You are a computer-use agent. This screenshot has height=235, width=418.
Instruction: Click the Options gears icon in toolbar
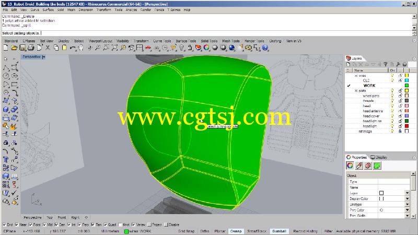(x=249, y=48)
